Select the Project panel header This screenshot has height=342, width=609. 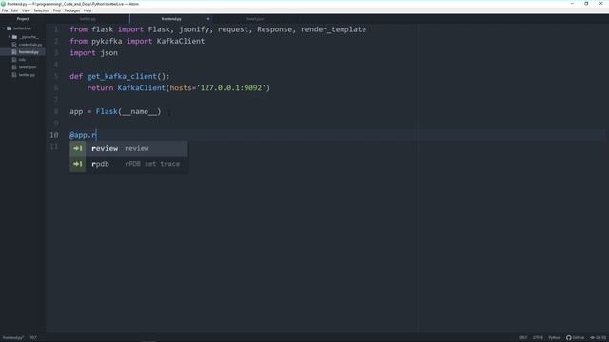click(23, 19)
